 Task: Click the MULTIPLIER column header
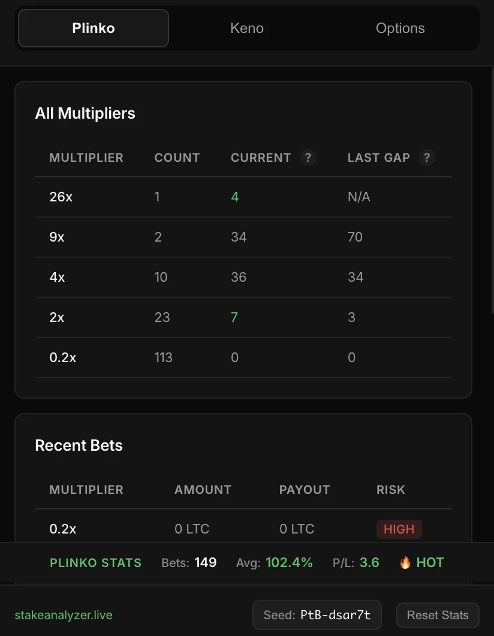86,158
